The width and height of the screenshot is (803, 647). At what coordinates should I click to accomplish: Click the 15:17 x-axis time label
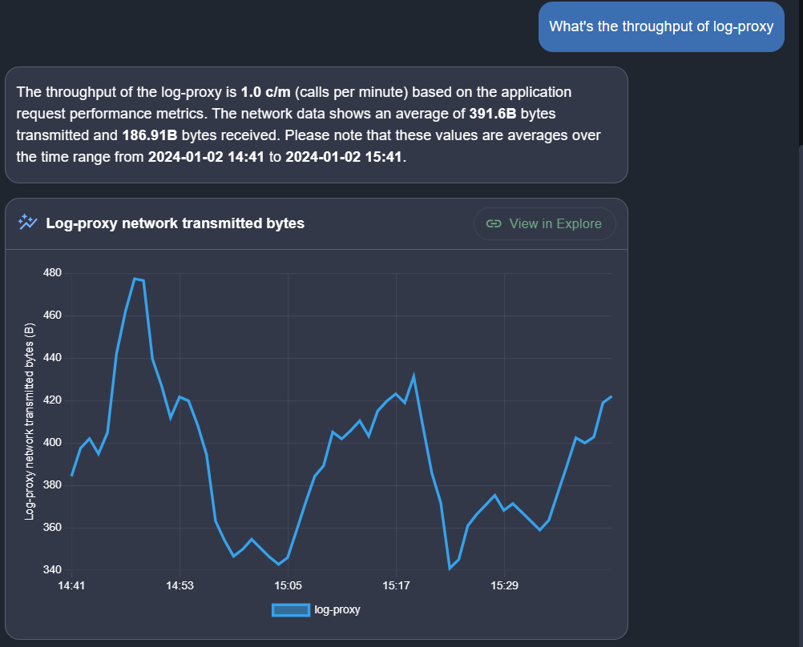tap(396, 586)
